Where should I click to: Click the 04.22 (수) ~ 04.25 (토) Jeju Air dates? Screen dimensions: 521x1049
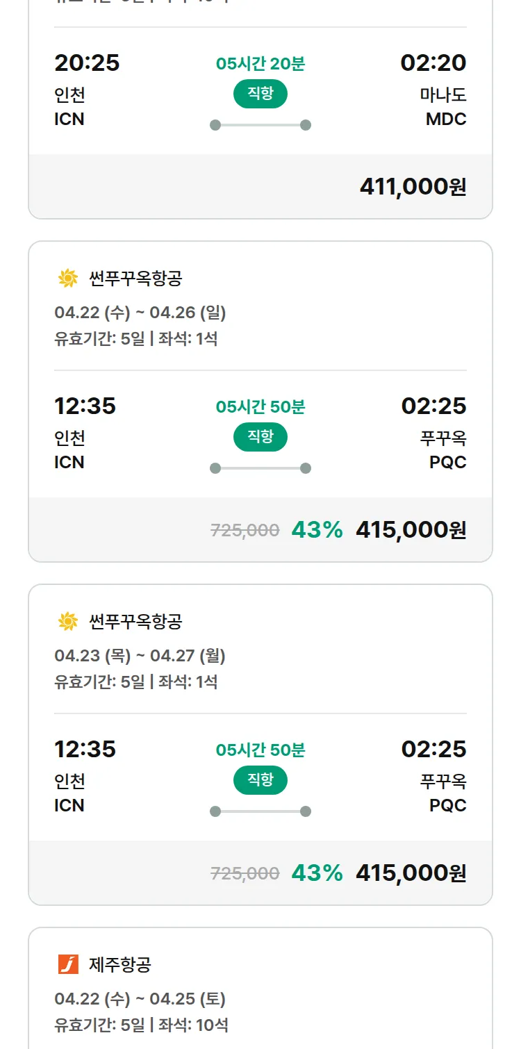coord(140,999)
